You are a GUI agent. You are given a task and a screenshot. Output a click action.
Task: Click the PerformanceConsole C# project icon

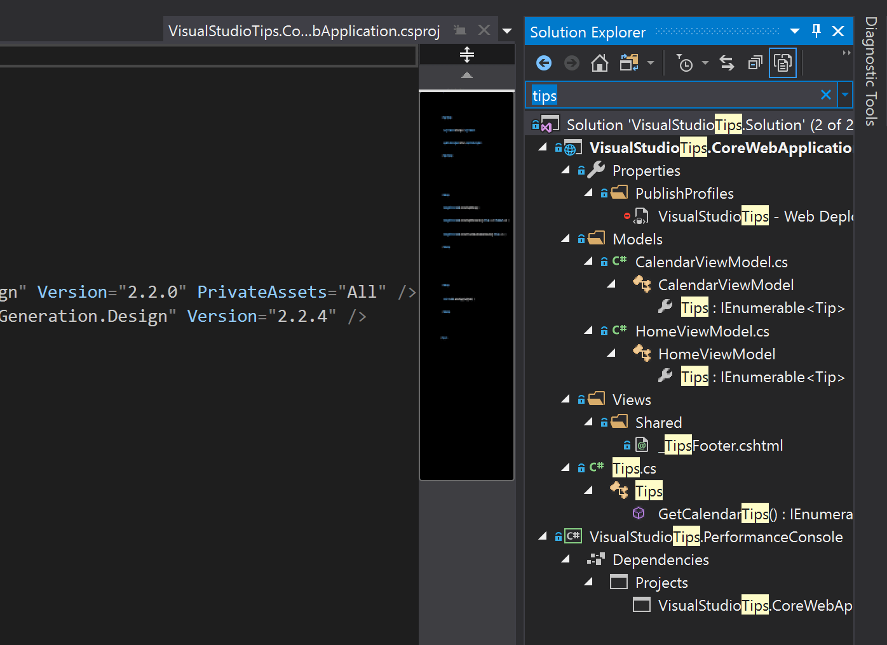click(573, 536)
